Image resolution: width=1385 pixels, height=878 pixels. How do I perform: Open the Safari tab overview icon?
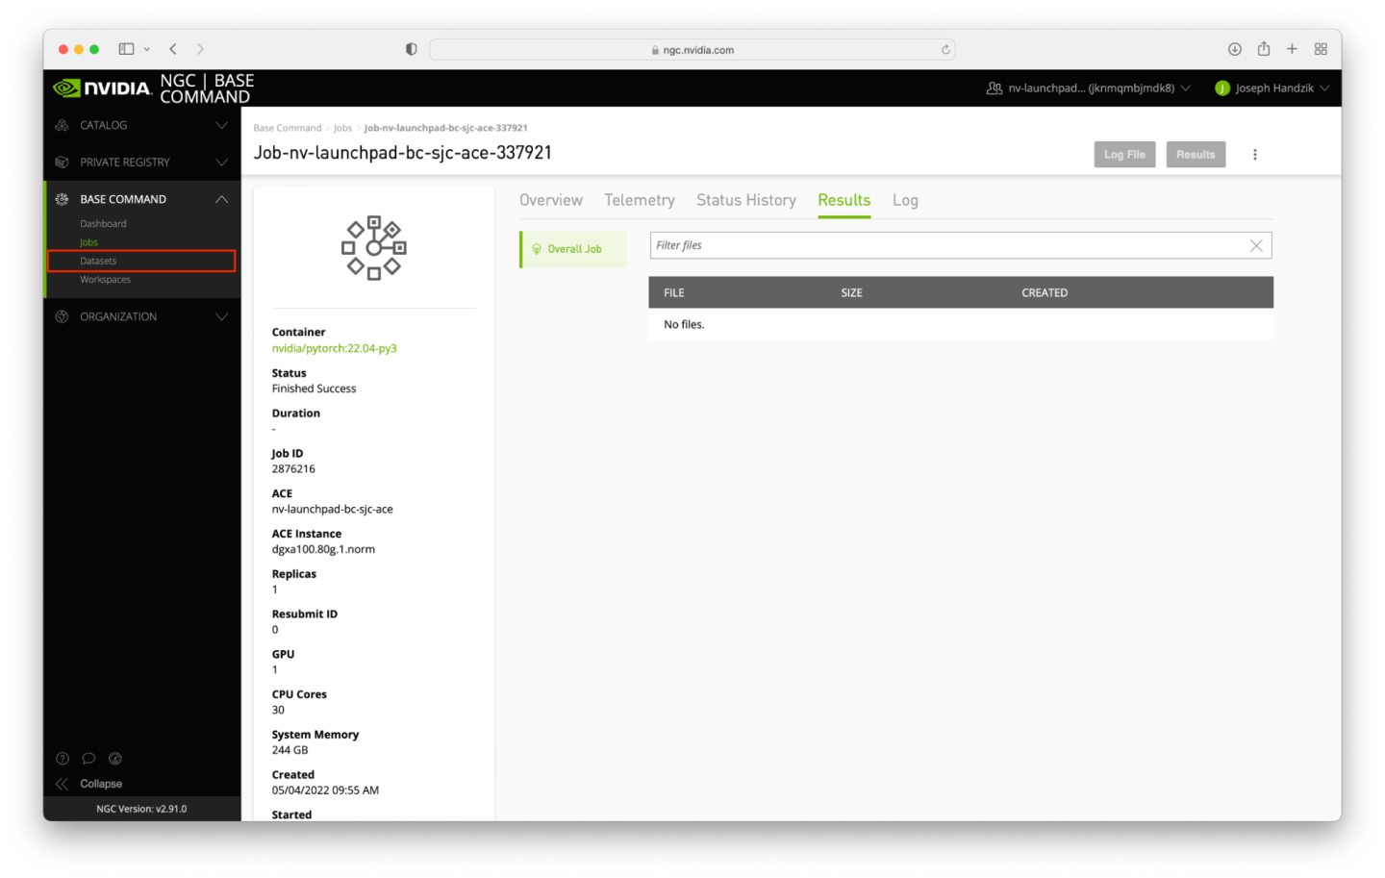tap(1321, 49)
